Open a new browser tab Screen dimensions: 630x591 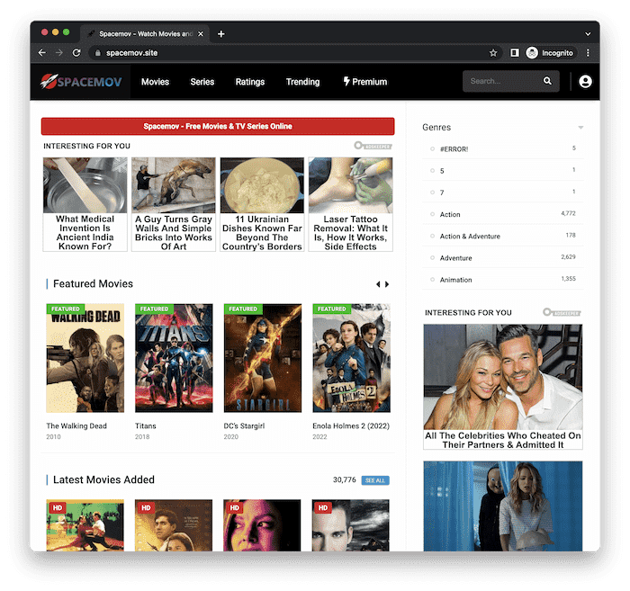[x=221, y=34]
